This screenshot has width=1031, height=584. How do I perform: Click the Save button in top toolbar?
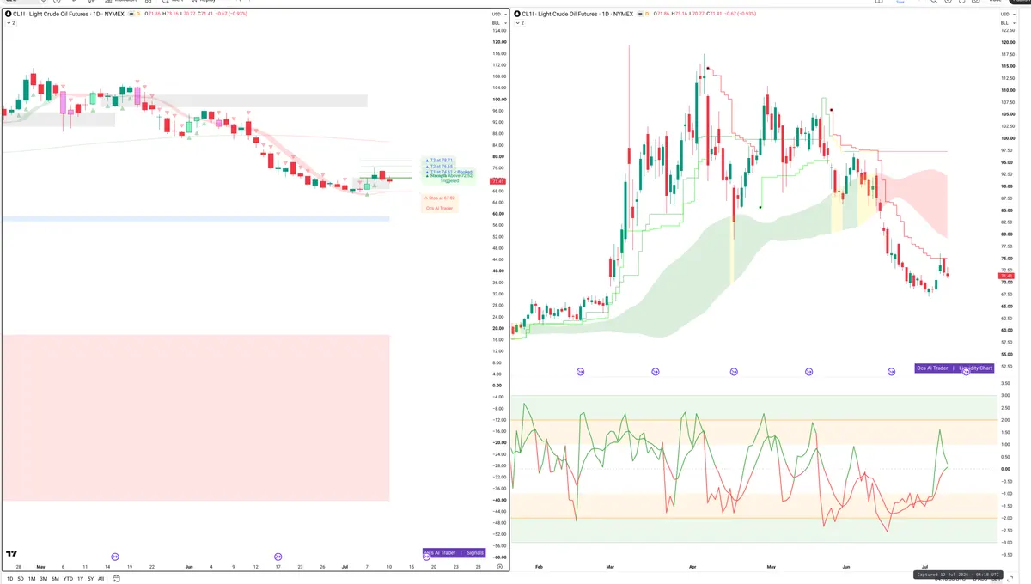pyautogui.click(x=900, y=2)
